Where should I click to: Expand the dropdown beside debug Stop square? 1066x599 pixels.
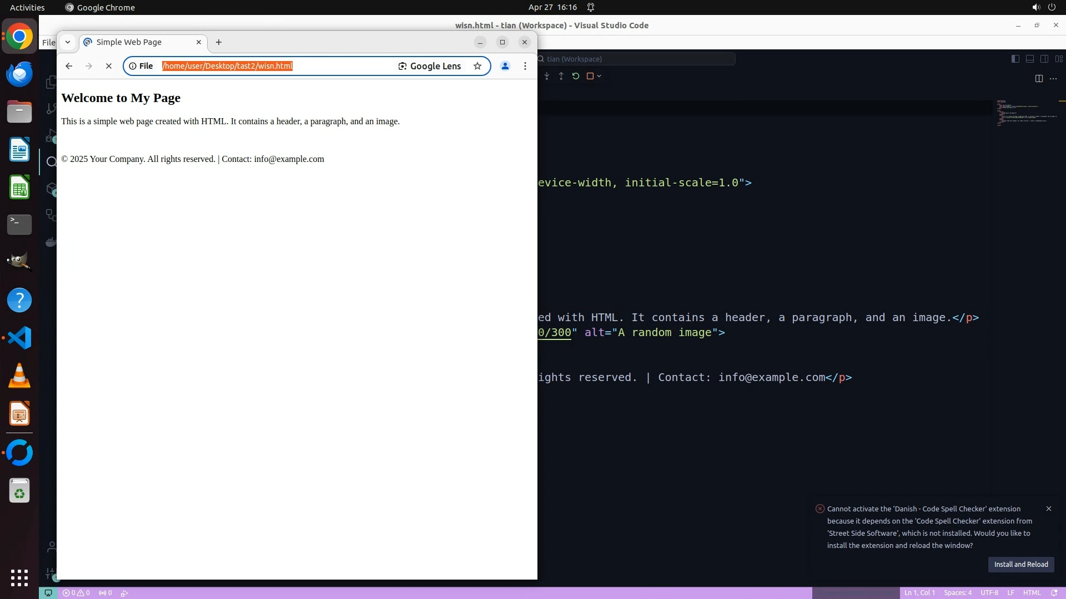[x=599, y=76]
